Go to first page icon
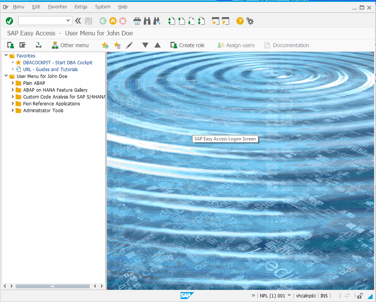Image resolution: width=376 pixels, height=302 pixels. [x=171, y=21]
